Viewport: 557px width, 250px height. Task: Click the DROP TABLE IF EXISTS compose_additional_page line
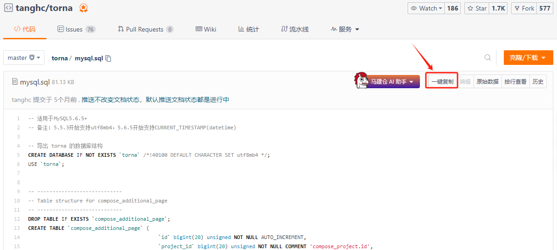[99, 219]
